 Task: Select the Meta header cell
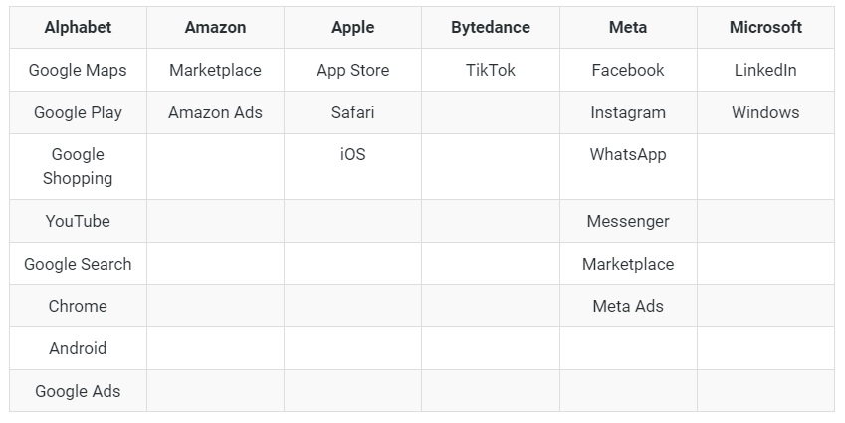click(x=627, y=28)
